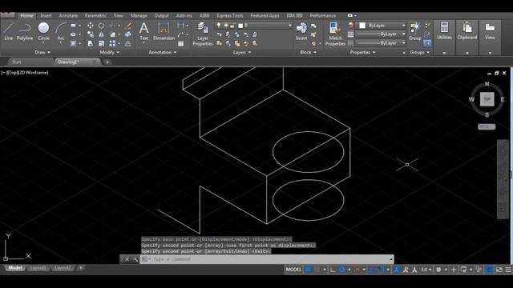Click the new drawing tab plus button
The height and width of the screenshot is (288, 513).
(x=107, y=62)
